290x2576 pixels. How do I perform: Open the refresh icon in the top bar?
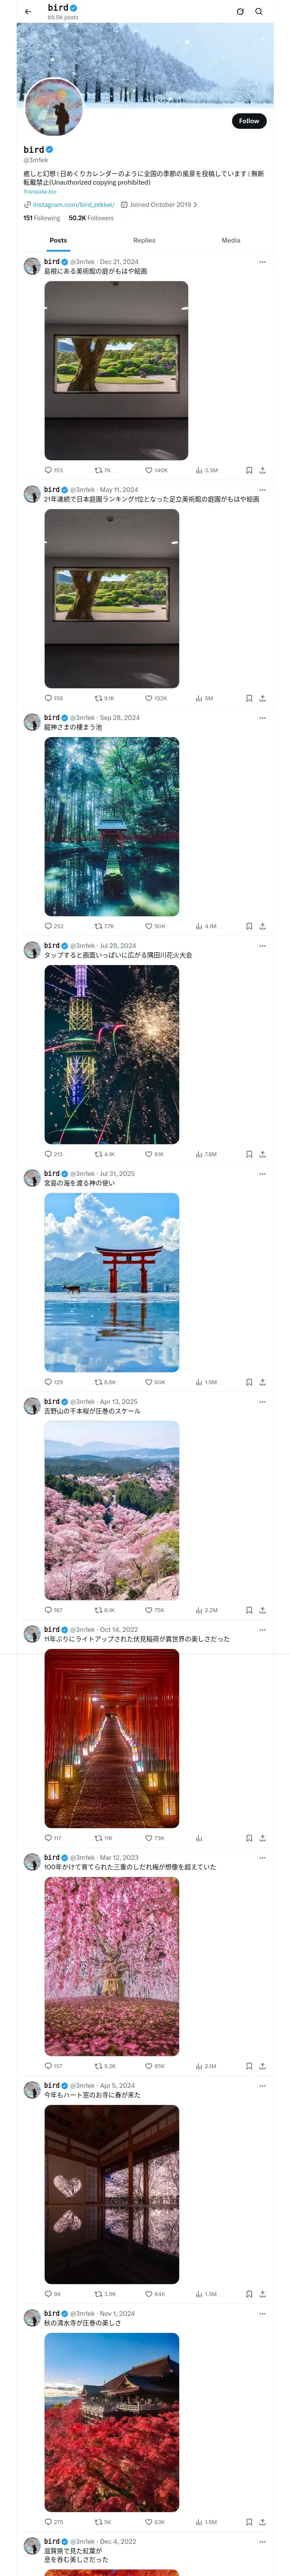240,12
